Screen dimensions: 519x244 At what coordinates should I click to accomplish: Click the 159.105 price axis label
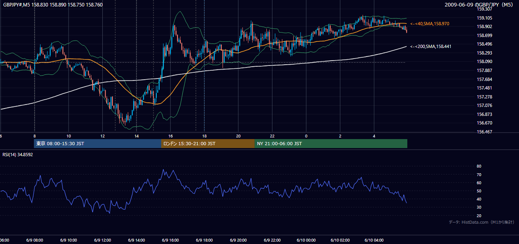point(485,18)
